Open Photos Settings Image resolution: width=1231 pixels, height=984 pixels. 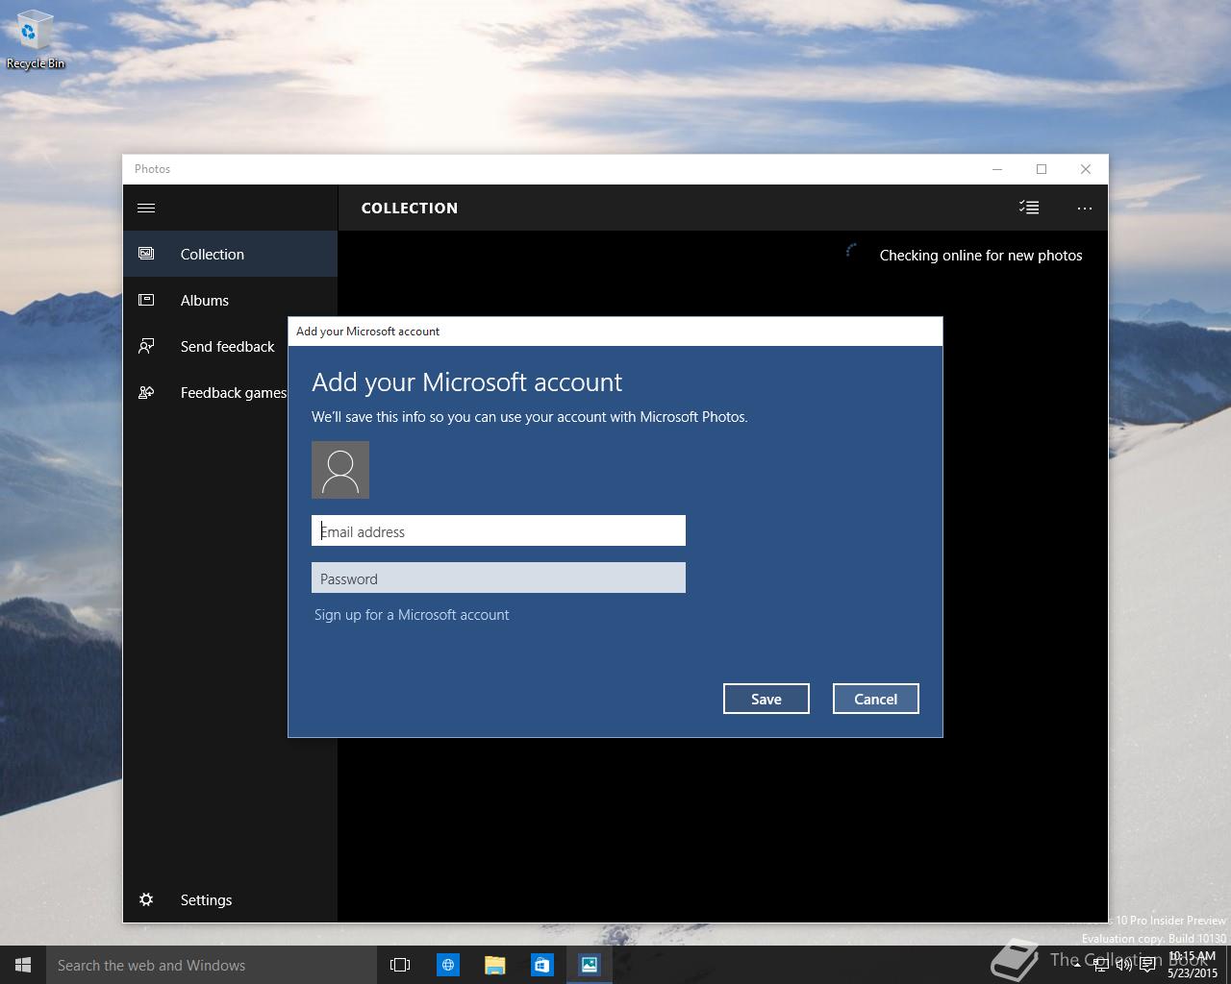pyautogui.click(x=230, y=899)
